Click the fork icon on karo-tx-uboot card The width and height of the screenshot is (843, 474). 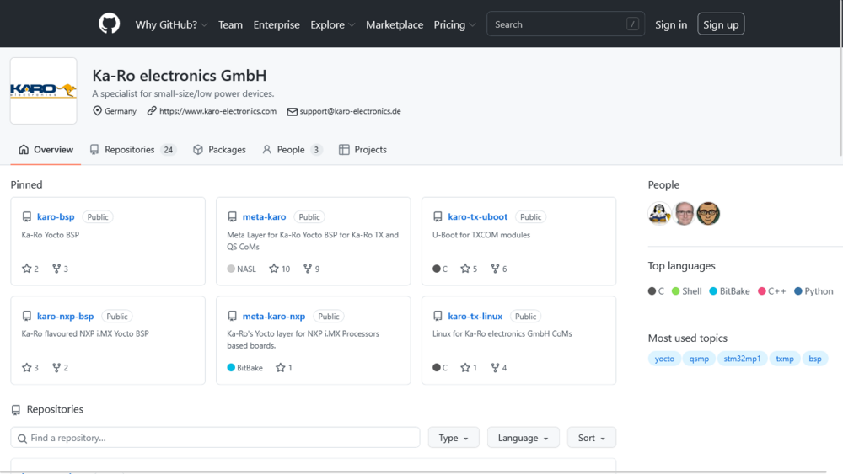495,269
